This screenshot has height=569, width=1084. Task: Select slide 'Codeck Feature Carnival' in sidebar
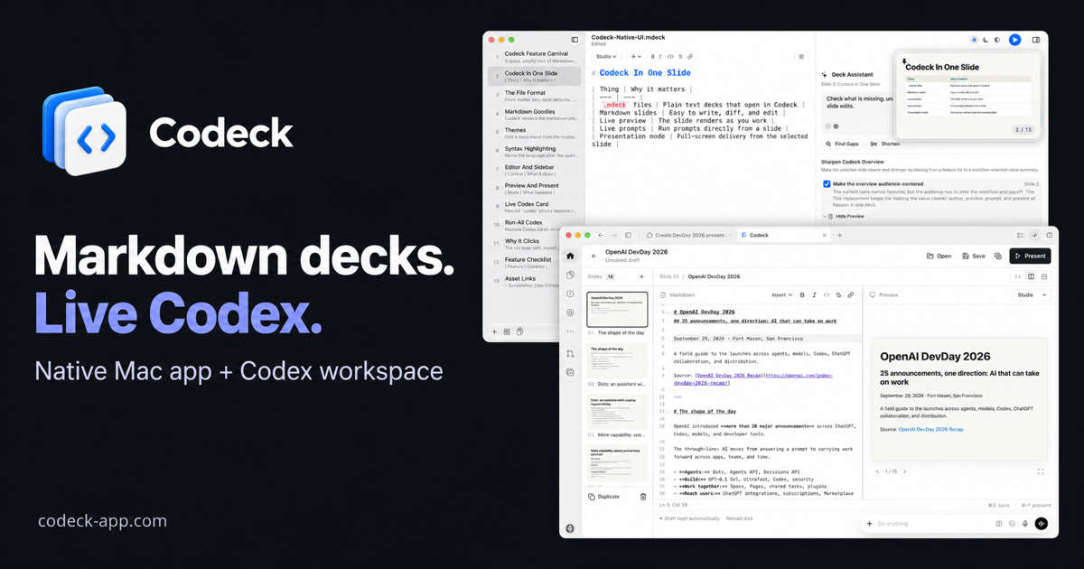[535, 56]
